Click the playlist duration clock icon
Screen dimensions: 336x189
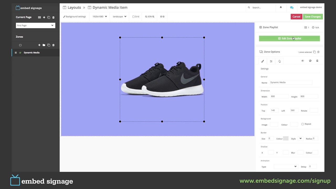tap(313, 27)
